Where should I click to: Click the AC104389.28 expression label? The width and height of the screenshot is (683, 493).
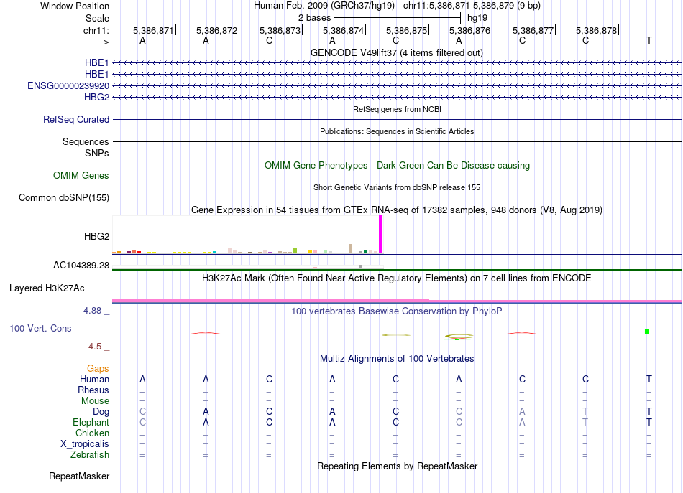coord(81,266)
